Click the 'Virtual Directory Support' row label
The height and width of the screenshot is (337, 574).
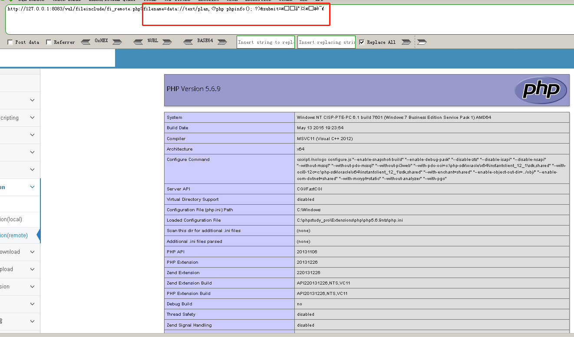point(193,200)
